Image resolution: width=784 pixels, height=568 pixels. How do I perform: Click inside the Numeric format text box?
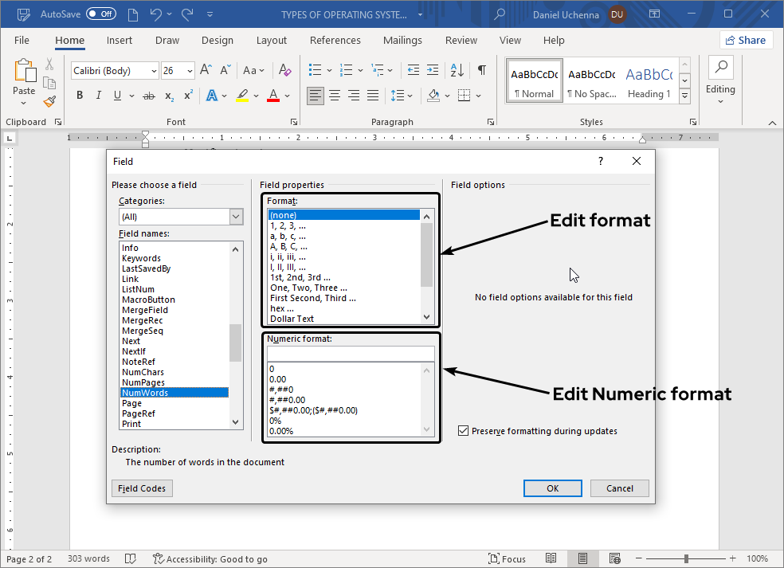click(351, 353)
